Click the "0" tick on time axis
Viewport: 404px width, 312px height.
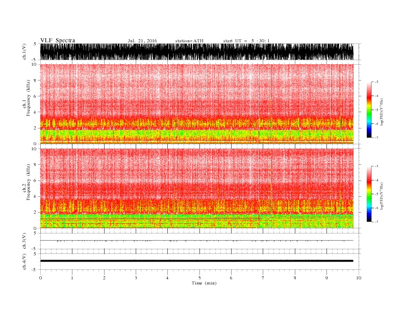tap(40, 278)
